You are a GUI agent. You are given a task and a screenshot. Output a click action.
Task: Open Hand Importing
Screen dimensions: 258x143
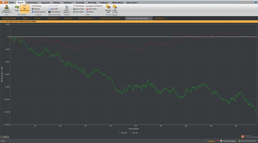pos(38,12)
